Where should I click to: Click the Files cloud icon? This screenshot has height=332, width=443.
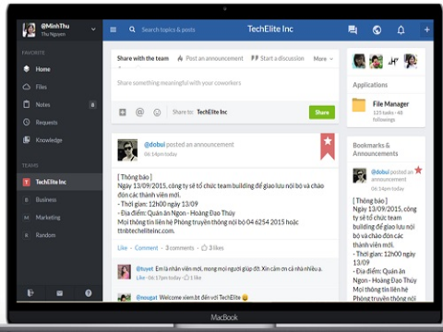pyautogui.click(x=27, y=87)
